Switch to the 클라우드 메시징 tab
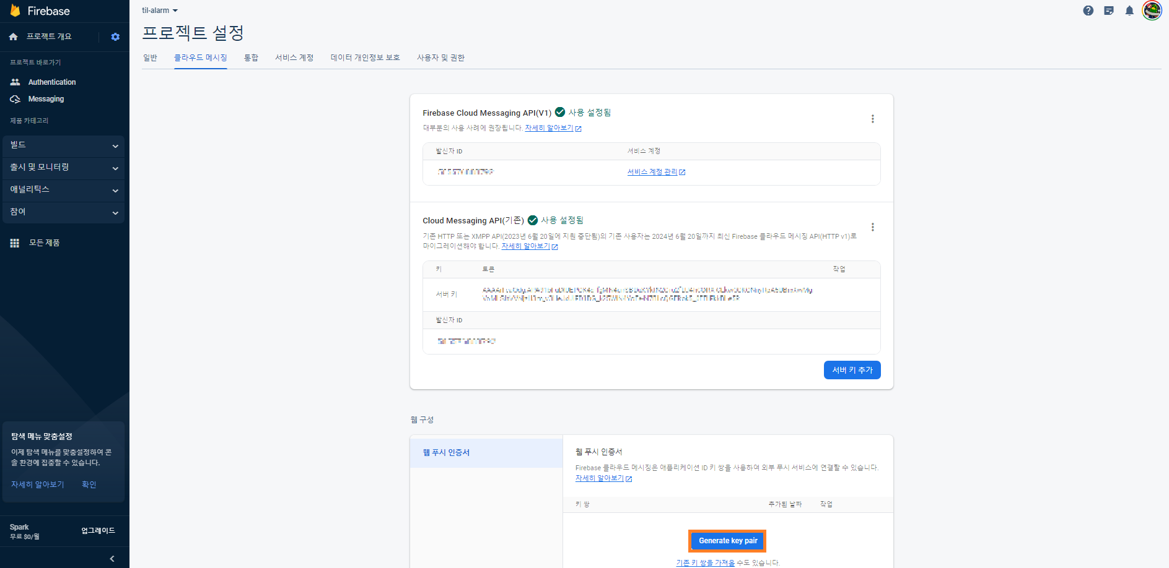The width and height of the screenshot is (1169, 568). 201,58
